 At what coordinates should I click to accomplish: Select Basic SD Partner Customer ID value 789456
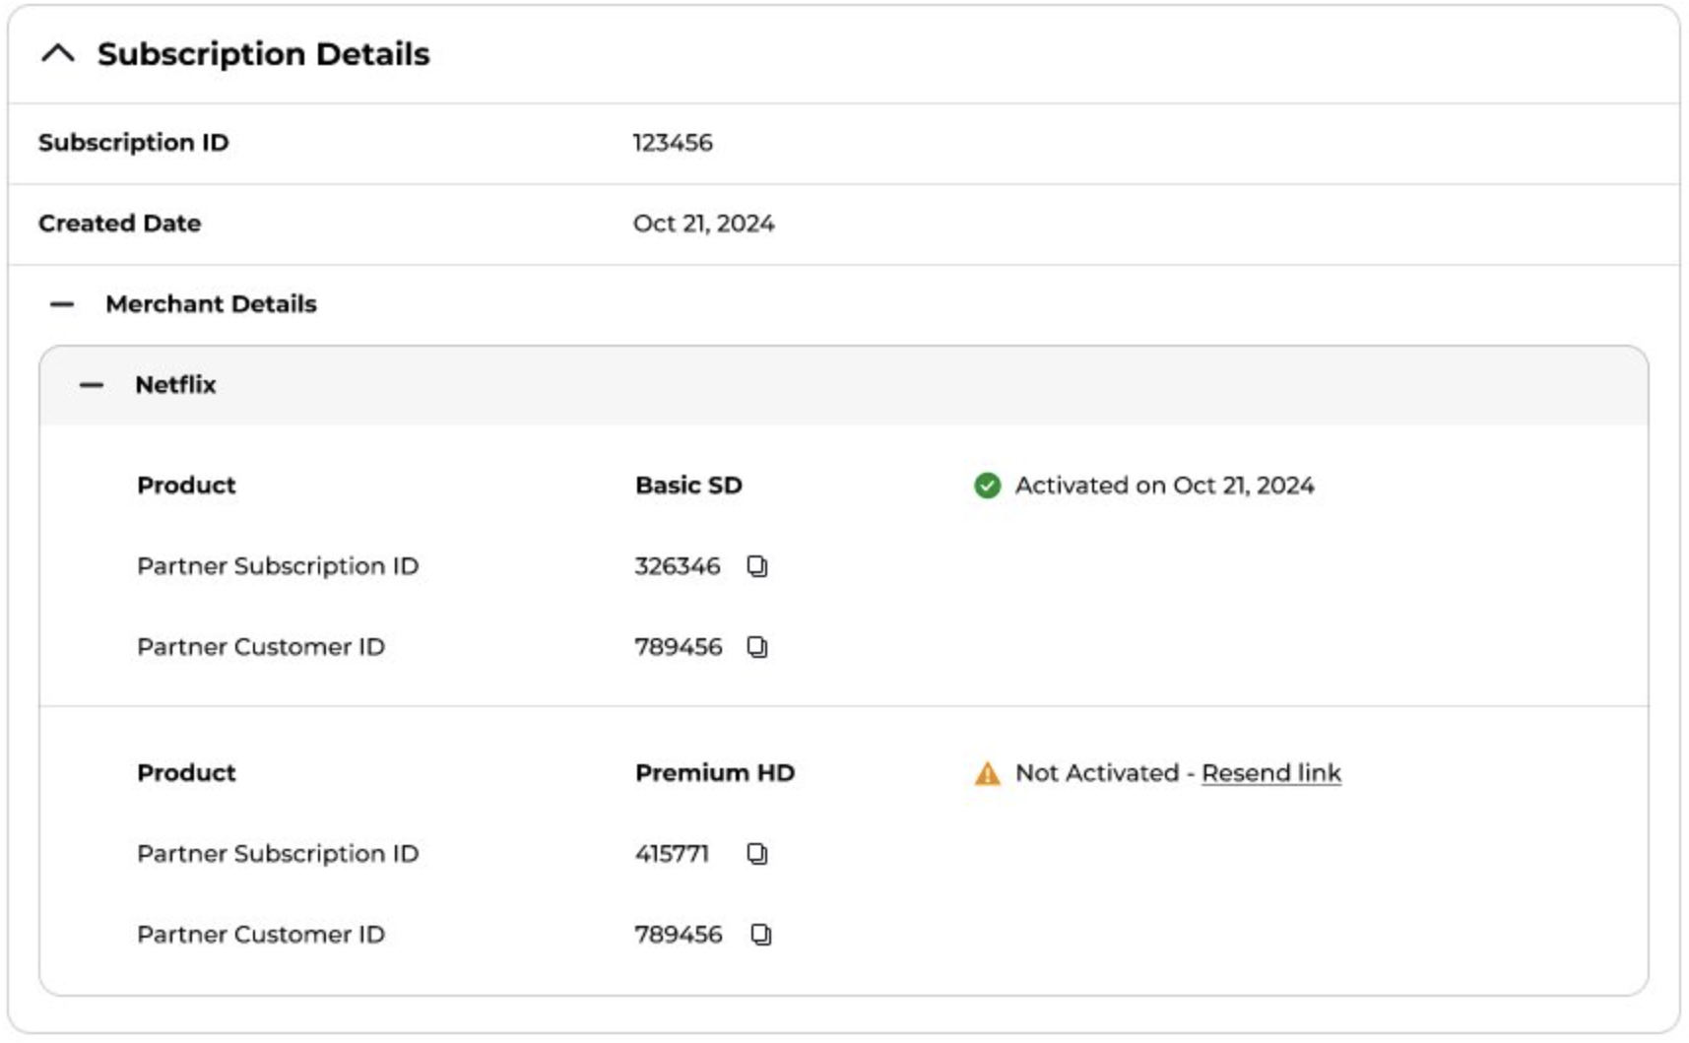pyautogui.click(x=679, y=647)
